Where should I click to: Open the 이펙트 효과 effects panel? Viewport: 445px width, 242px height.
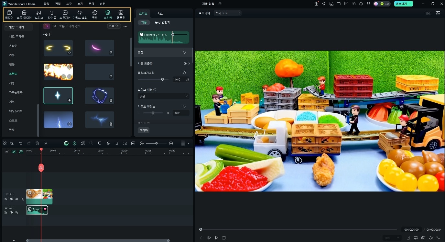tap(80, 15)
